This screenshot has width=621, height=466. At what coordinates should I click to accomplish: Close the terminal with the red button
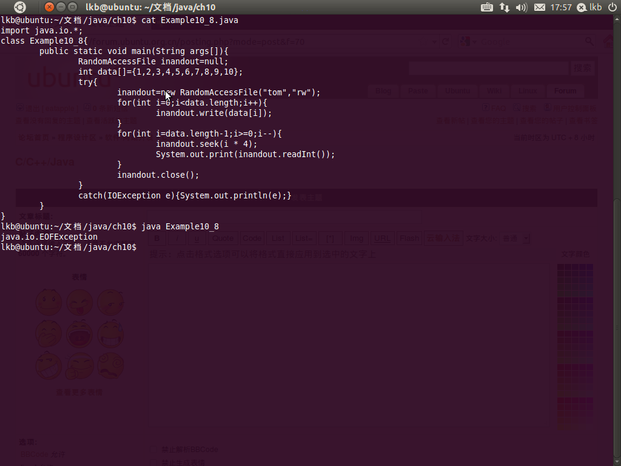pos(49,7)
